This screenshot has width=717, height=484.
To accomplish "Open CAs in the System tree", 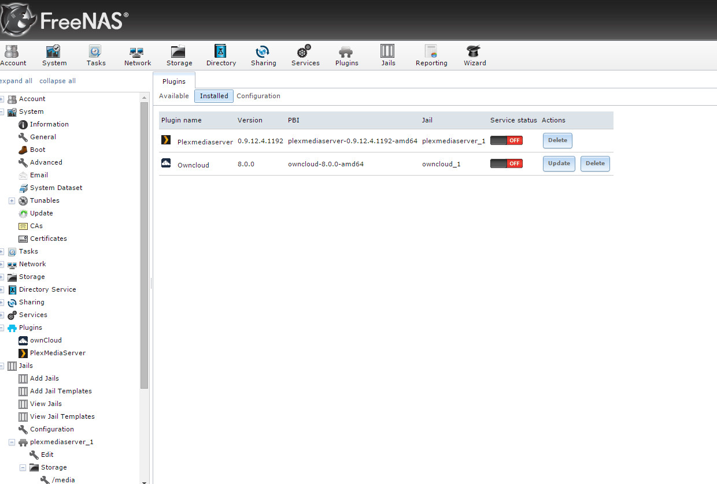I will (x=36, y=226).
